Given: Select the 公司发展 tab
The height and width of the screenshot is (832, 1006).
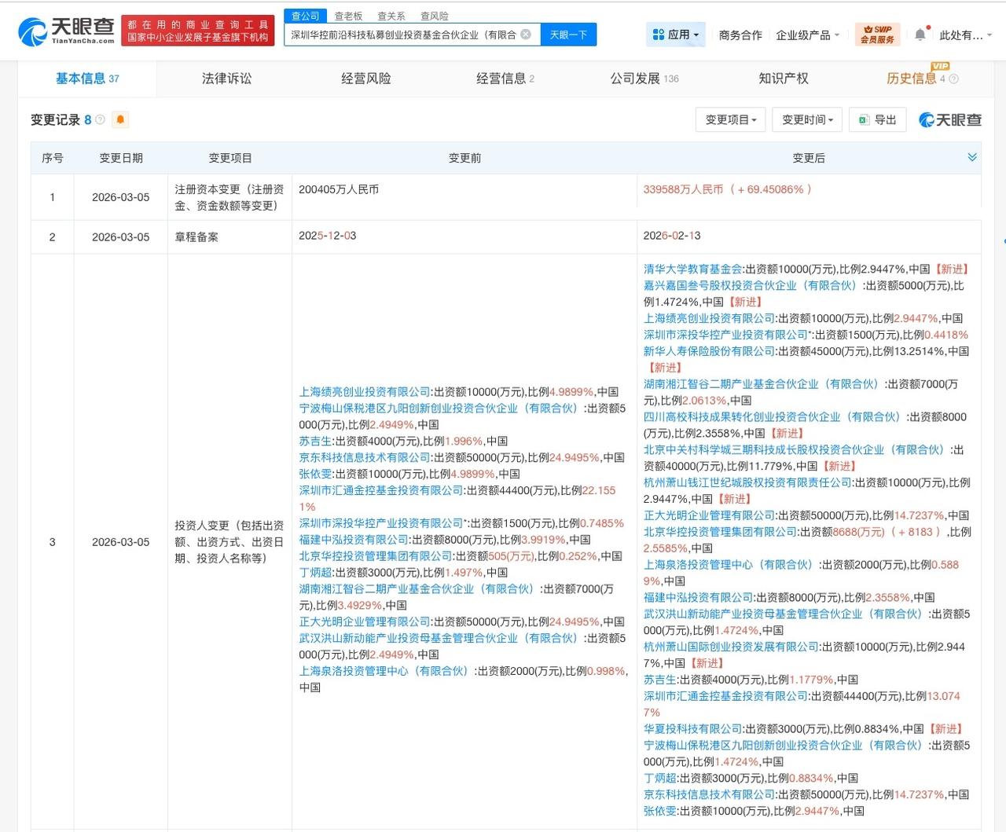Looking at the screenshot, I should pos(644,79).
